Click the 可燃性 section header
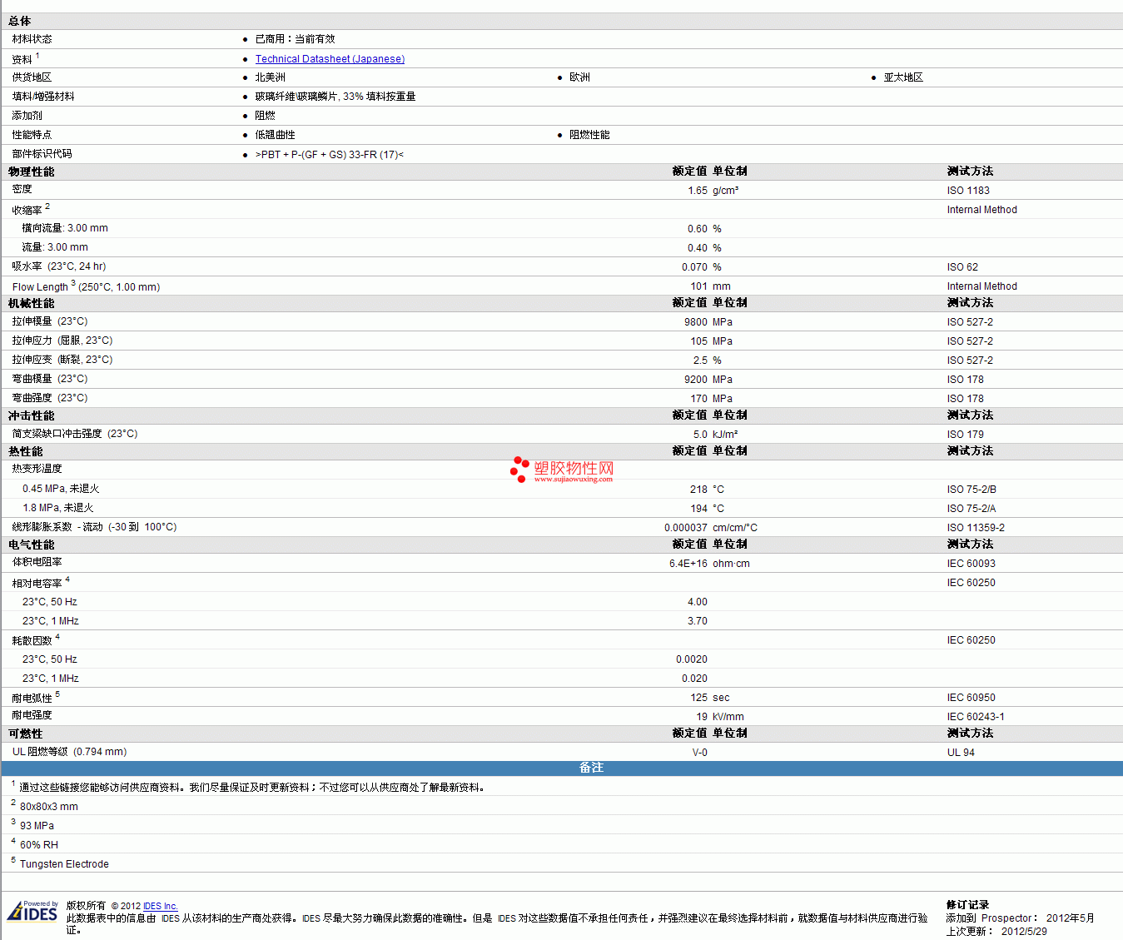The width and height of the screenshot is (1123, 940). pos(26,734)
